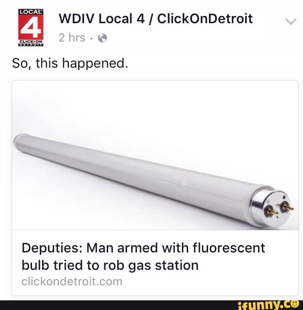Viewport: 303px width, 310px height.
Task: Select the 'So, this happened.' post text
Action: click(70, 63)
